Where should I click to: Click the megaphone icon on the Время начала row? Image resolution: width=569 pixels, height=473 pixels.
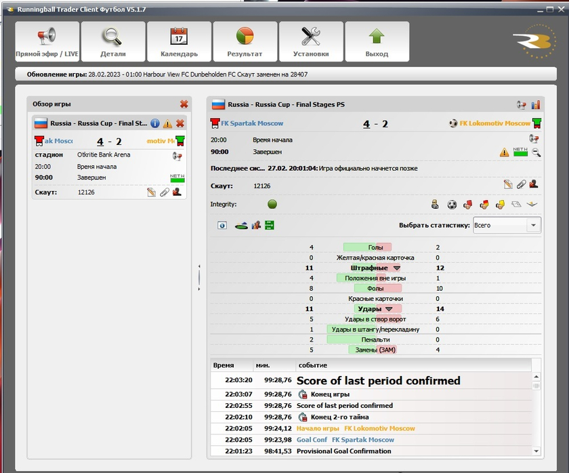point(534,138)
